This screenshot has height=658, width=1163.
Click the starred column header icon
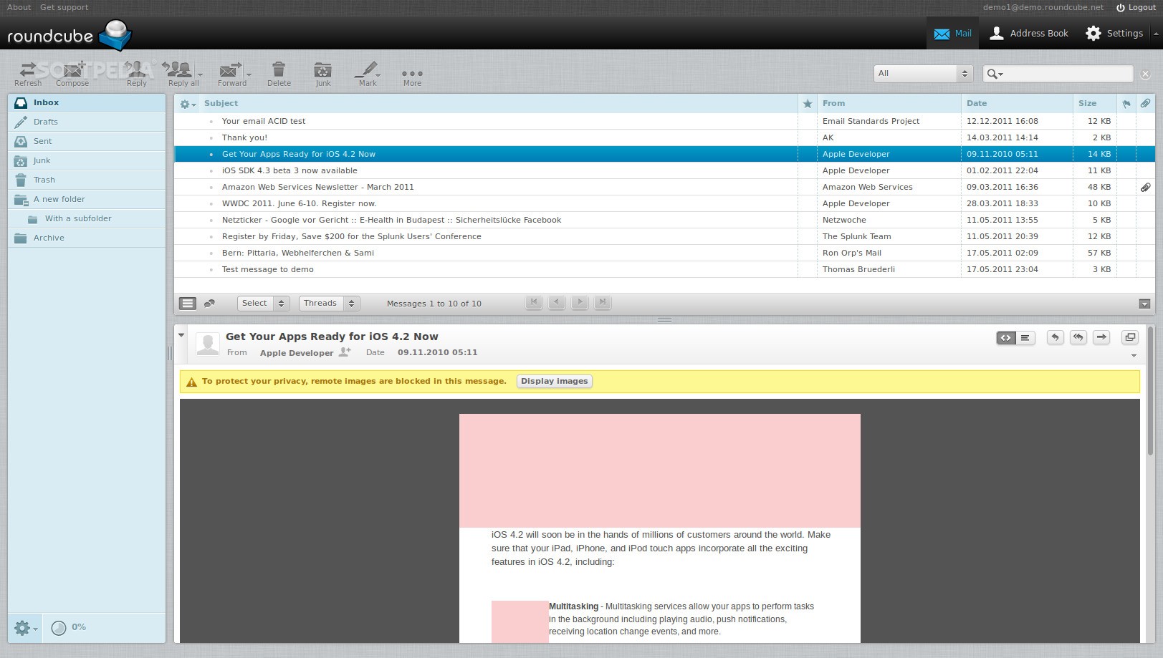coord(808,104)
